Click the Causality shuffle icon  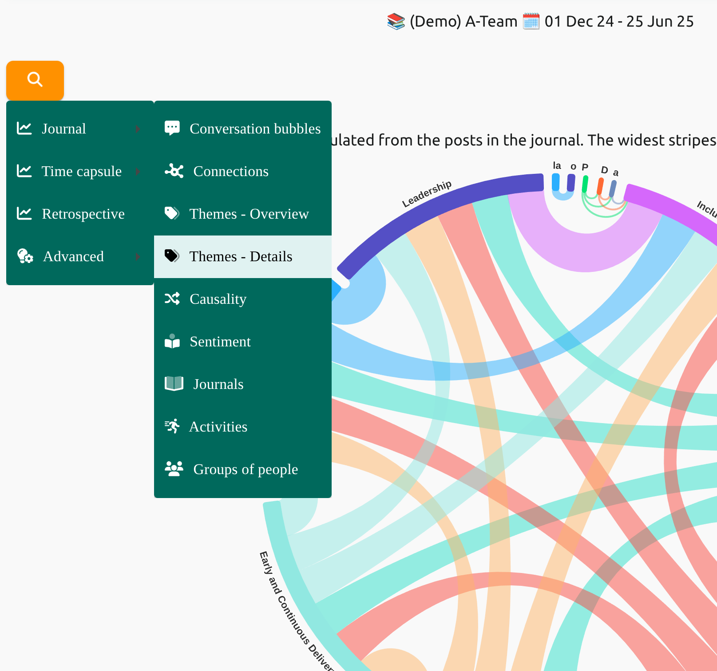point(172,298)
